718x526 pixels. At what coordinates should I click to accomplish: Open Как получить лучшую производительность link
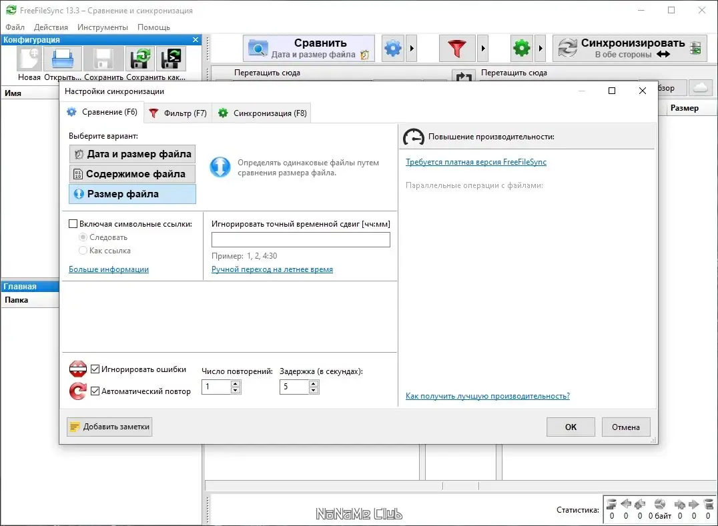[x=488, y=396]
